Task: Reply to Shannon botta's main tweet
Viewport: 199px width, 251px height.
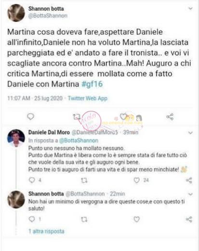Action: pyautogui.click(x=30, y=116)
